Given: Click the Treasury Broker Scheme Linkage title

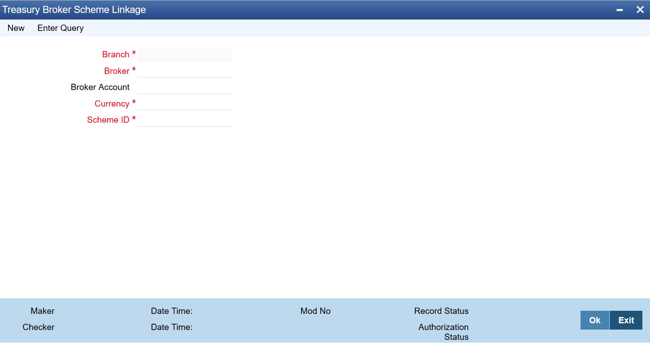Looking at the screenshot, I should pos(74,9).
